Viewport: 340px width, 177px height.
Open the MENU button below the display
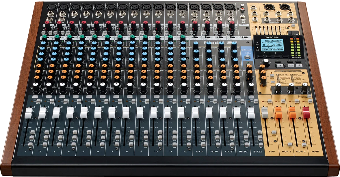tap(278, 61)
